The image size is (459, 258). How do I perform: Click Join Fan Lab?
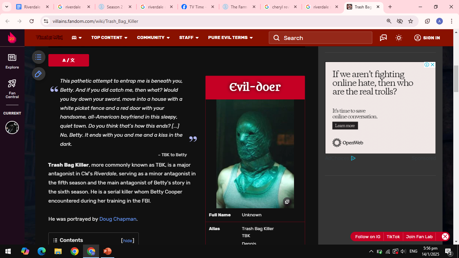[419, 236]
